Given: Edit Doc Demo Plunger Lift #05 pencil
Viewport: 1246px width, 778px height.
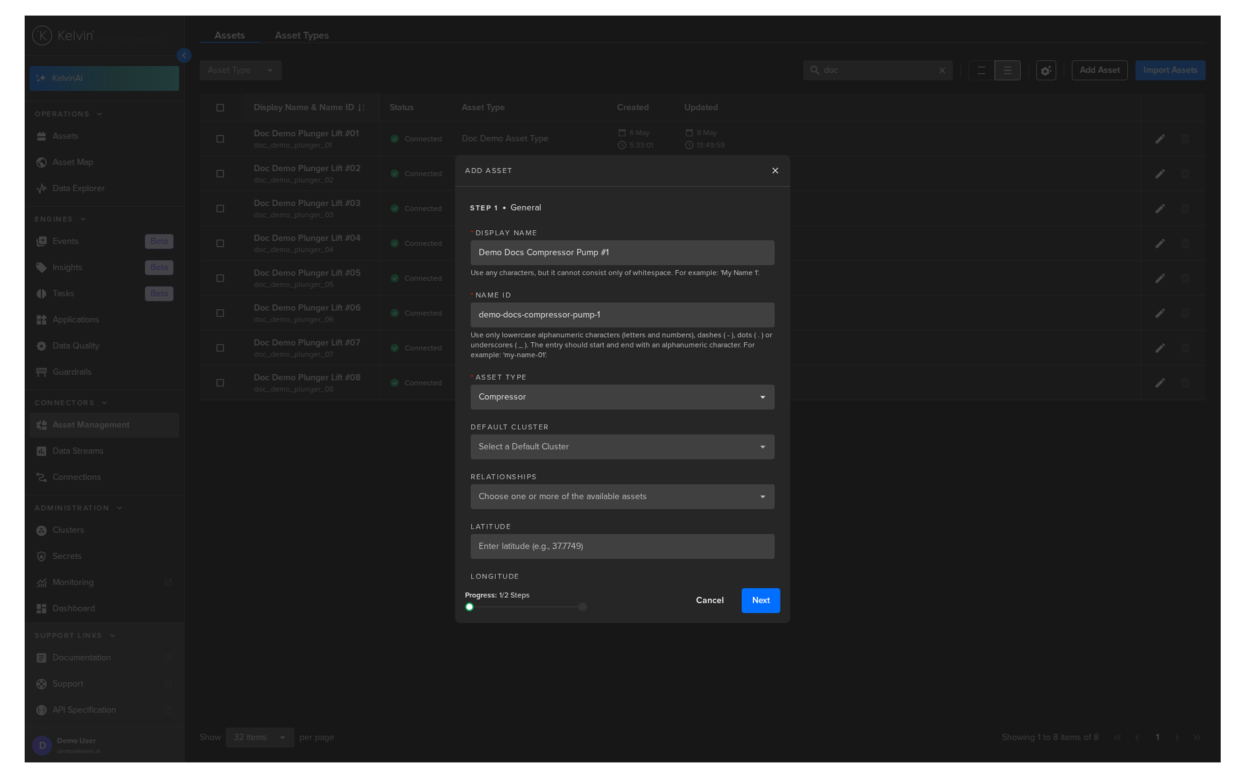Looking at the screenshot, I should coord(1160,278).
